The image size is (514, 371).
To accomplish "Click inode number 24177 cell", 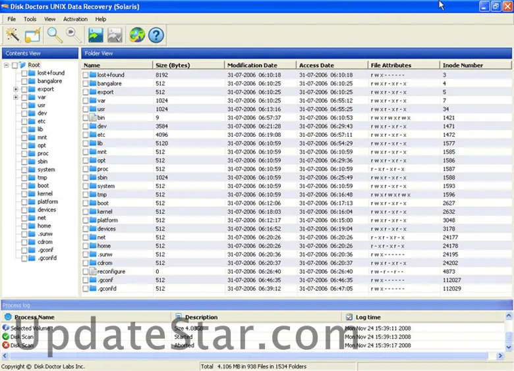I will point(450,237).
